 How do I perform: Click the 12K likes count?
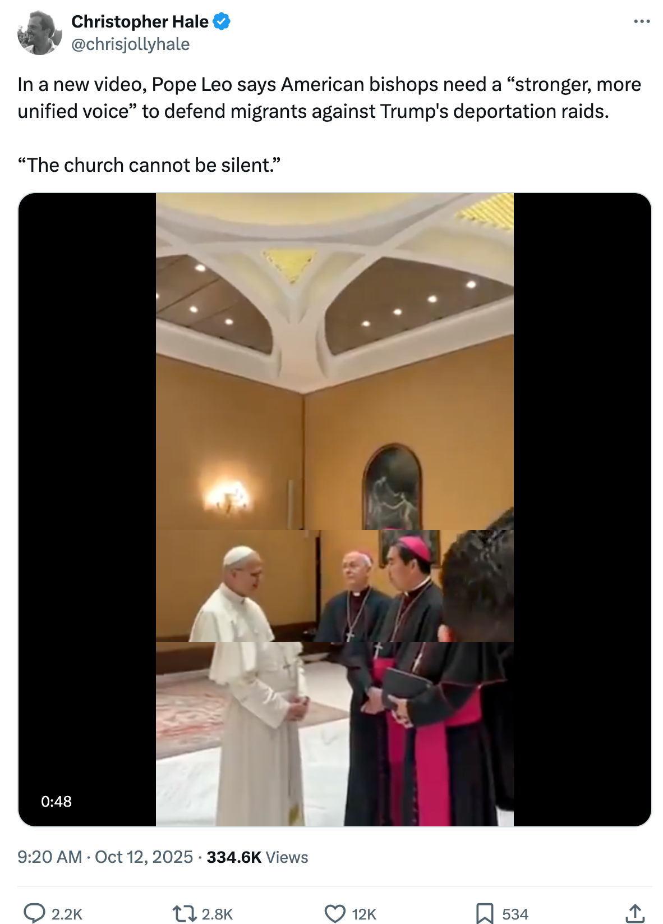[x=364, y=914]
